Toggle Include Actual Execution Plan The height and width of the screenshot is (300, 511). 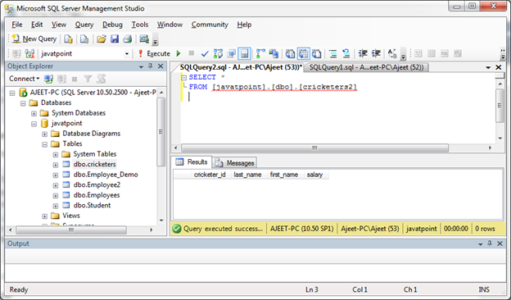point(260,53)
